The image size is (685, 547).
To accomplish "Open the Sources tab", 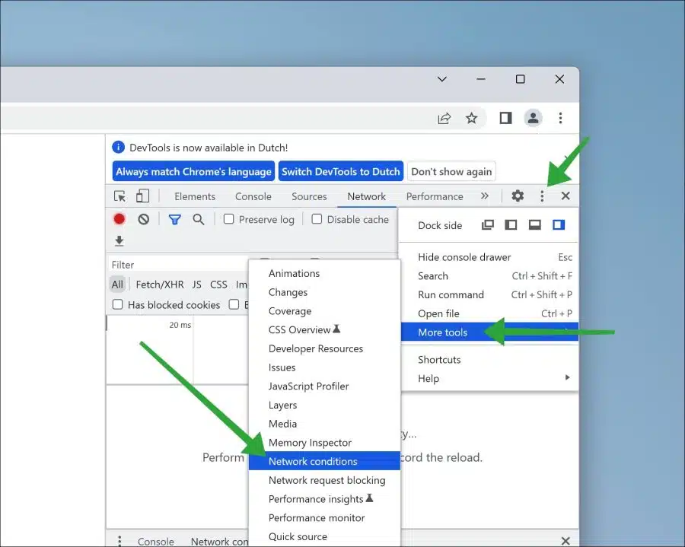I will [309, 196].
